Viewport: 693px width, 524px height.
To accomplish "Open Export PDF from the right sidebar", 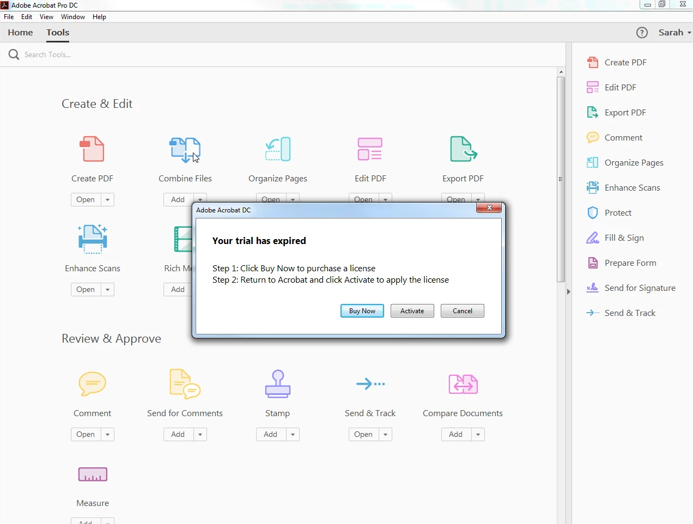I will (x=616, y=112).
